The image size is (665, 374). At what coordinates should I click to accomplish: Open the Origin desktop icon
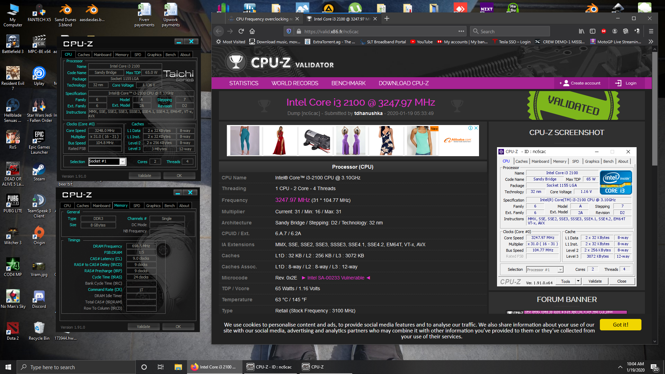[39, 235]
